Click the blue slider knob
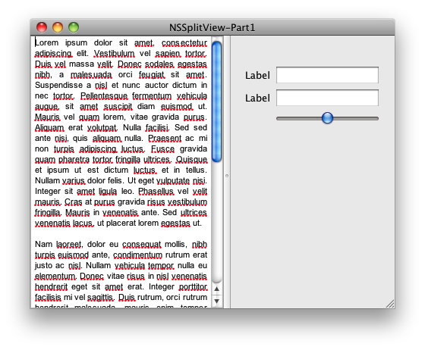425x350 pixels. (327, 118)
